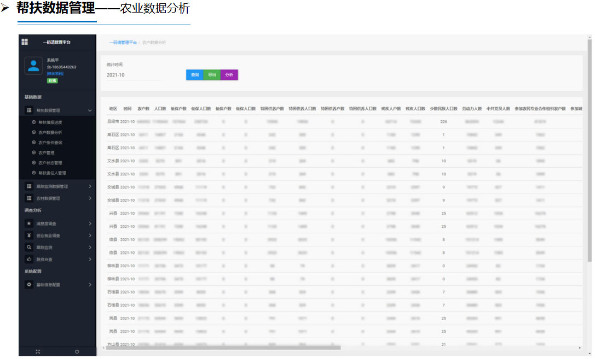The width and height of the screenshot is (595, 359).
Task: Click the fullscreen icon at sidebar bottom
Action: 38,352
